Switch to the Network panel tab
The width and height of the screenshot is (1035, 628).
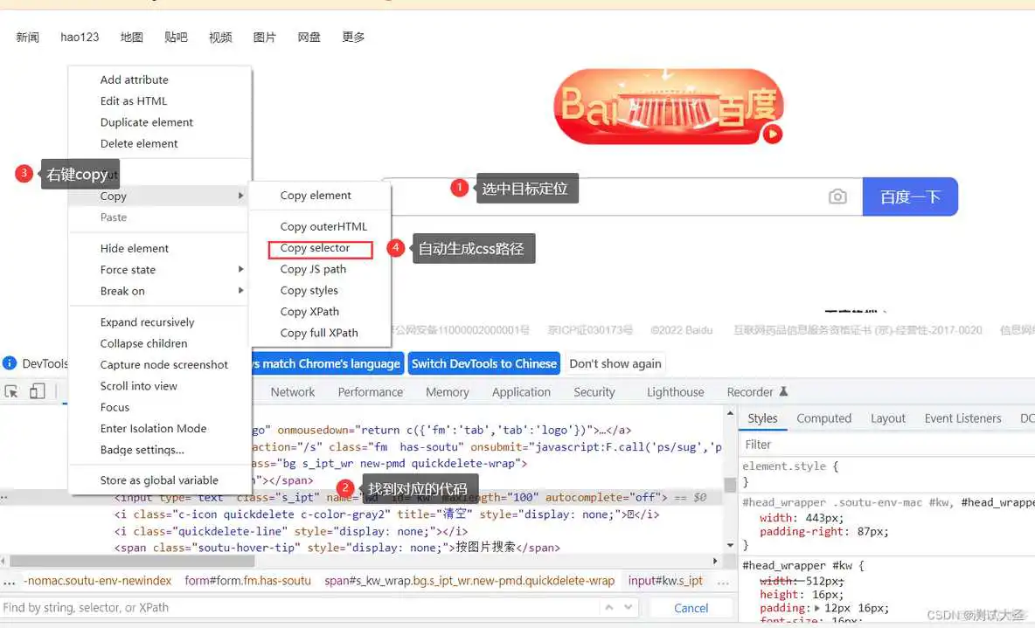click(292, 391)
